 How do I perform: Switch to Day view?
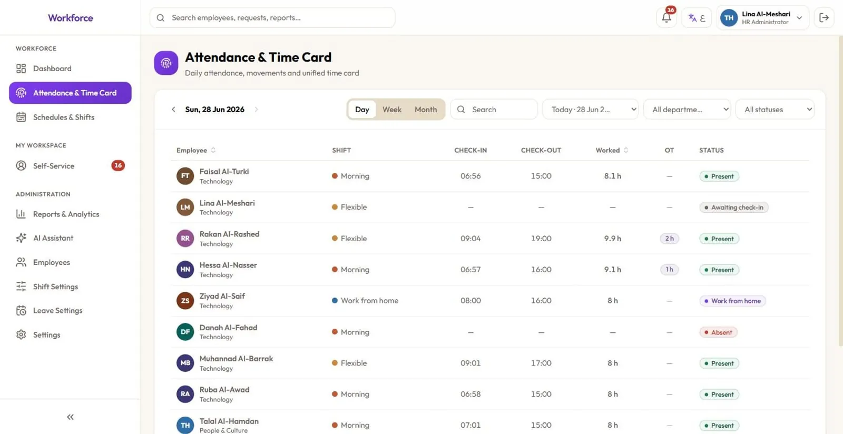point(362,110)
